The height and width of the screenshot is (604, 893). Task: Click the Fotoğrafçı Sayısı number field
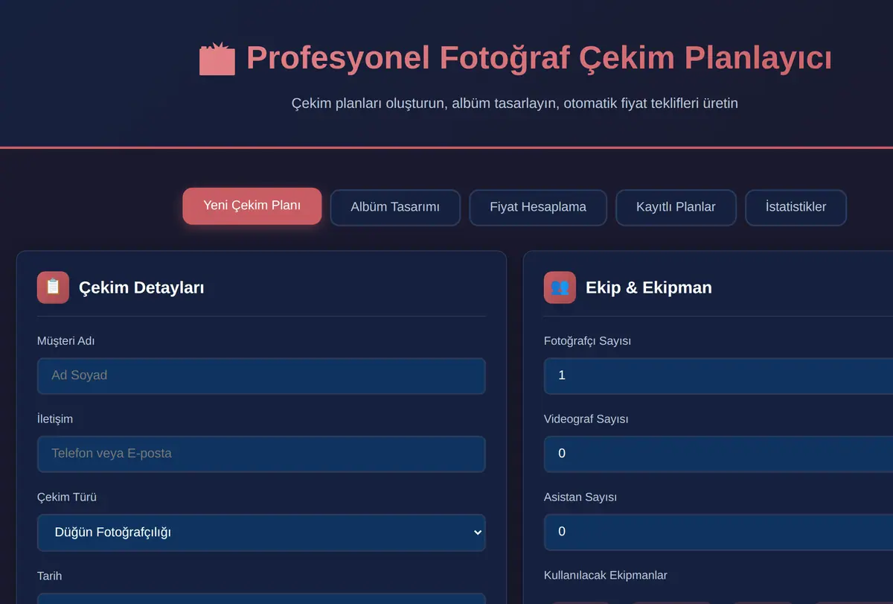(x=718, y=376)
